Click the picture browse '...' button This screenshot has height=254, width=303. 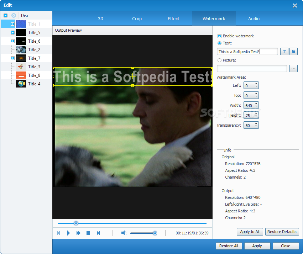point(293,69)
